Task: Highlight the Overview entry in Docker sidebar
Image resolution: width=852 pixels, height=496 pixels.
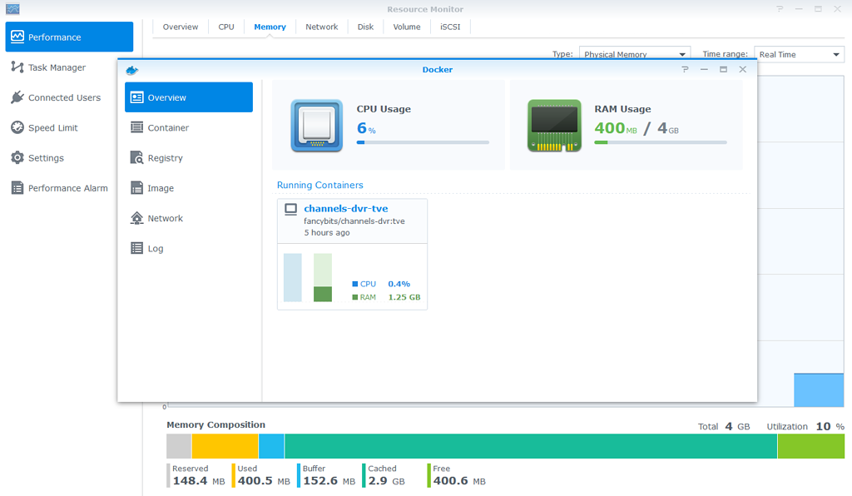Action: [166, 97]
